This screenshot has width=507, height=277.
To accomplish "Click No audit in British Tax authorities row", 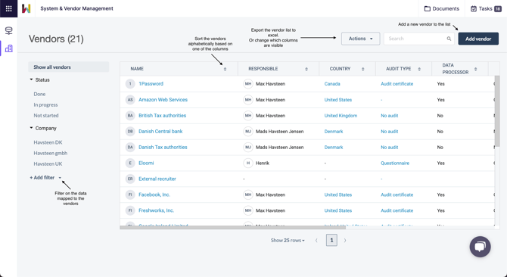I will (389, 116).
